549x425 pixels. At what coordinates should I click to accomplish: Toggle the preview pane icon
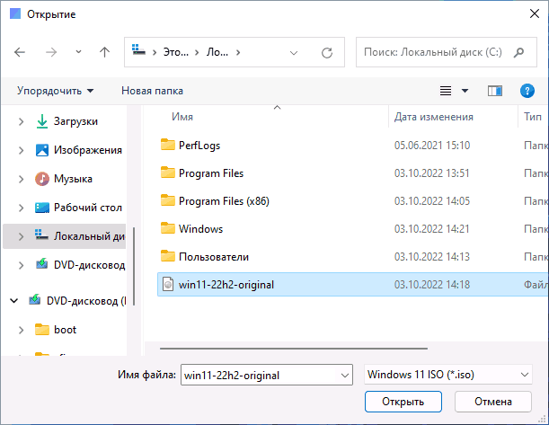click(495, 91)
